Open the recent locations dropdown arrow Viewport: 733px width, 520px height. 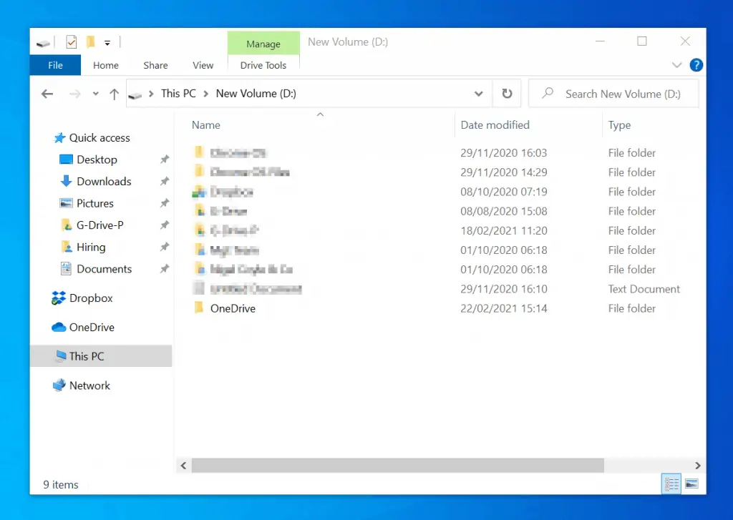95,94
